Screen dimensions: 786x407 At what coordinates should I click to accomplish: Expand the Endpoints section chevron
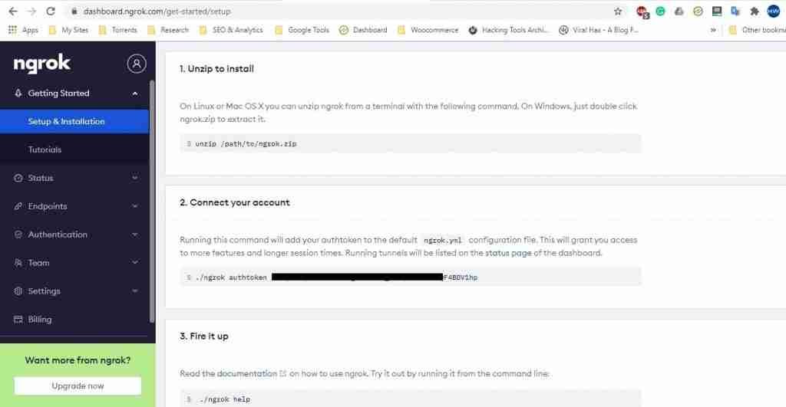[x=135, y=206]
